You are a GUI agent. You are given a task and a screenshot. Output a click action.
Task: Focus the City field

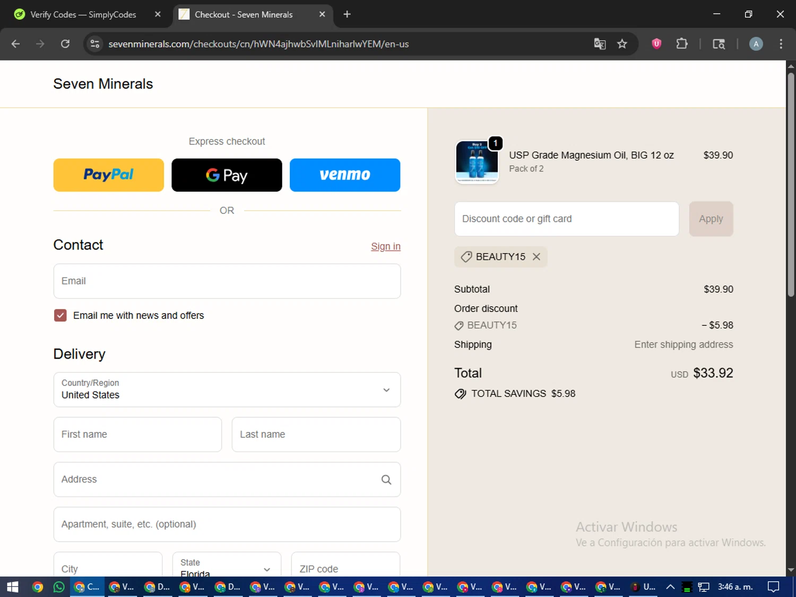[x=108, y=564]
